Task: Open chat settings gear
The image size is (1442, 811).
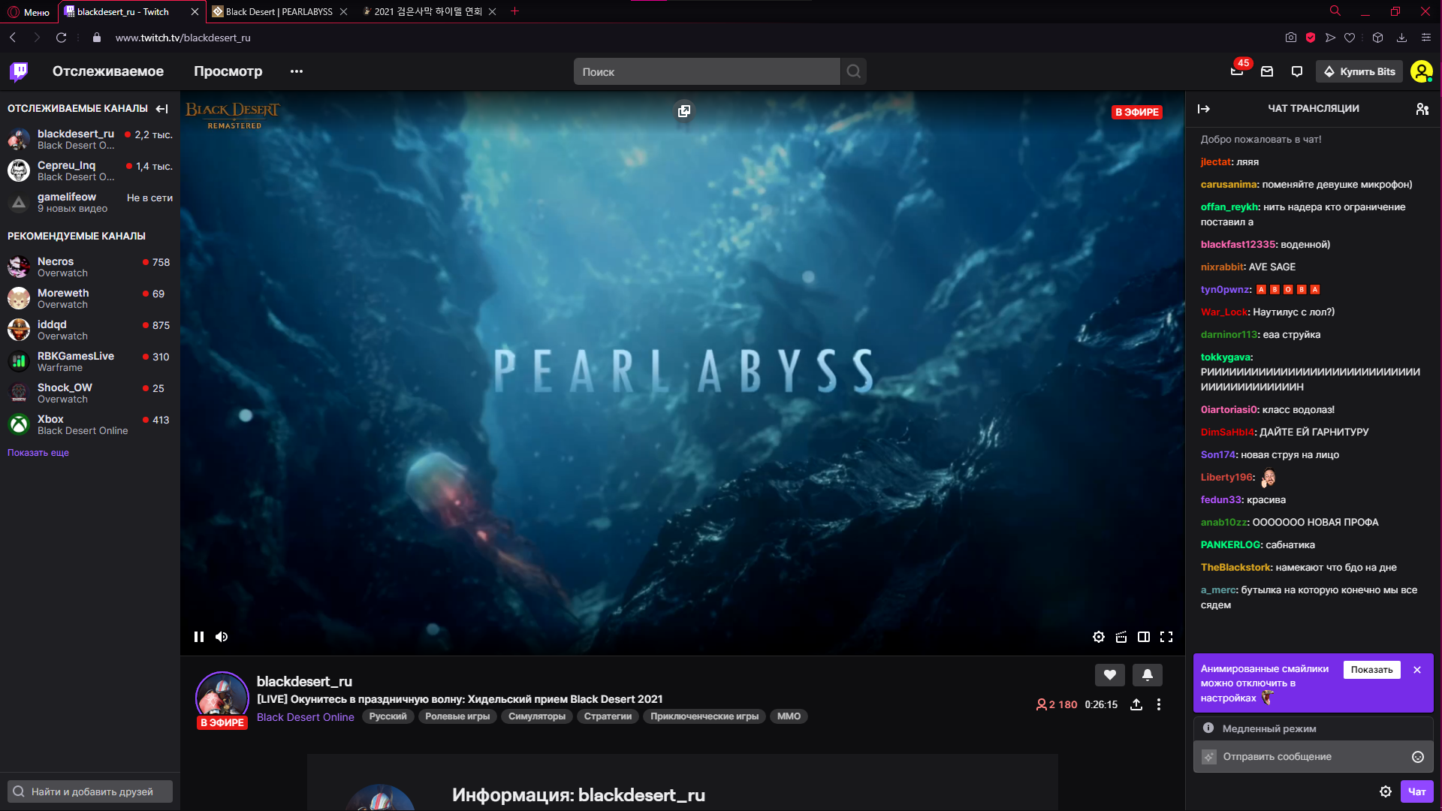Action: tap(1386, 791)
